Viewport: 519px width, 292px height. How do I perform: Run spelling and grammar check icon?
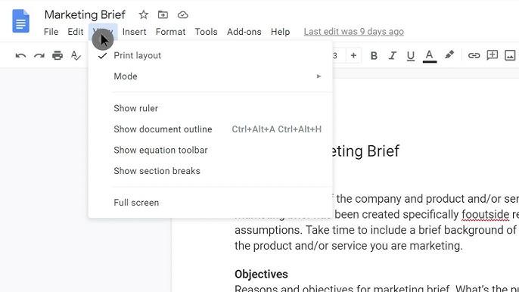tap(76, 55)
